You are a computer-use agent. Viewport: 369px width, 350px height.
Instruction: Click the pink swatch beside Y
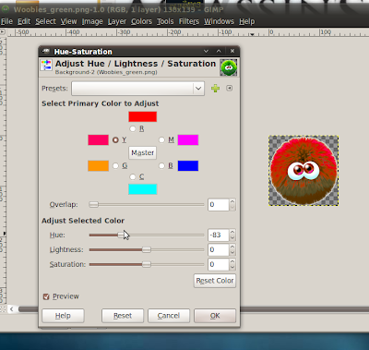98,139
